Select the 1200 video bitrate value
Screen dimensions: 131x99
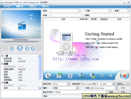pos(28,72)
